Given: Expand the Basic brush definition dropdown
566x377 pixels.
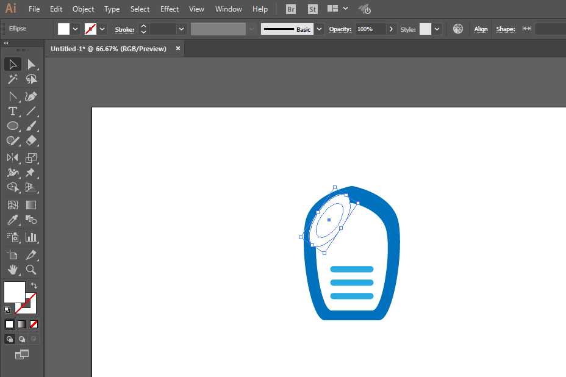Looking at the screenshot, I should click(319, 29).
